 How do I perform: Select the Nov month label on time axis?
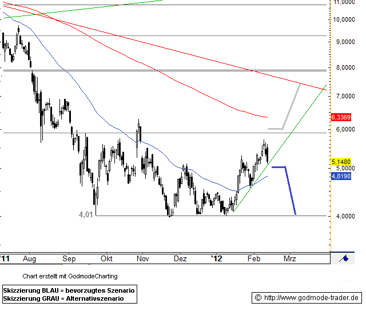142,258
